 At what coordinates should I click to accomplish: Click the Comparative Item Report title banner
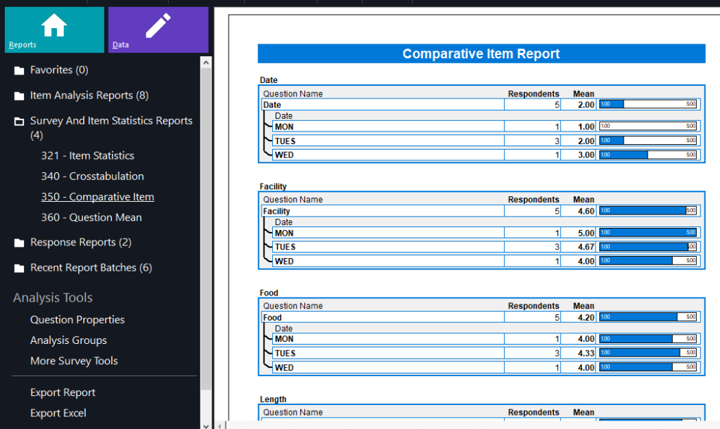click(481, 53)
